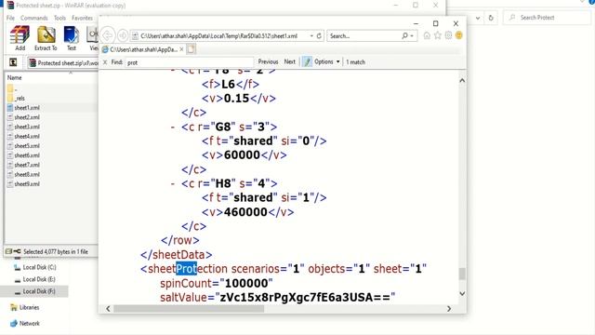This screenshot has width=595, height=335.
Task: Click the Next find button
Action: click(x=289, y=61)
